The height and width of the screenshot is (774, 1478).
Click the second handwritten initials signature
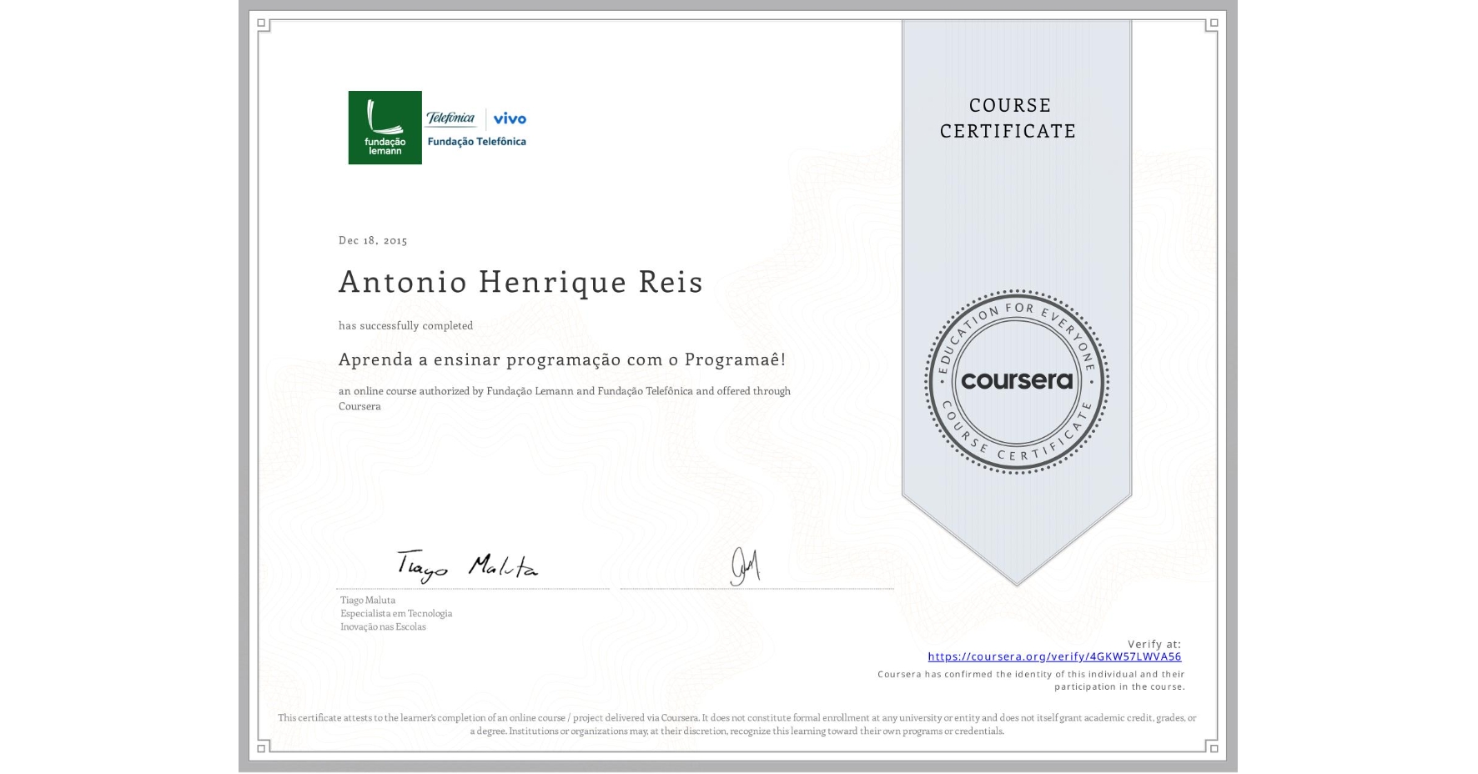tap(746, 567)
